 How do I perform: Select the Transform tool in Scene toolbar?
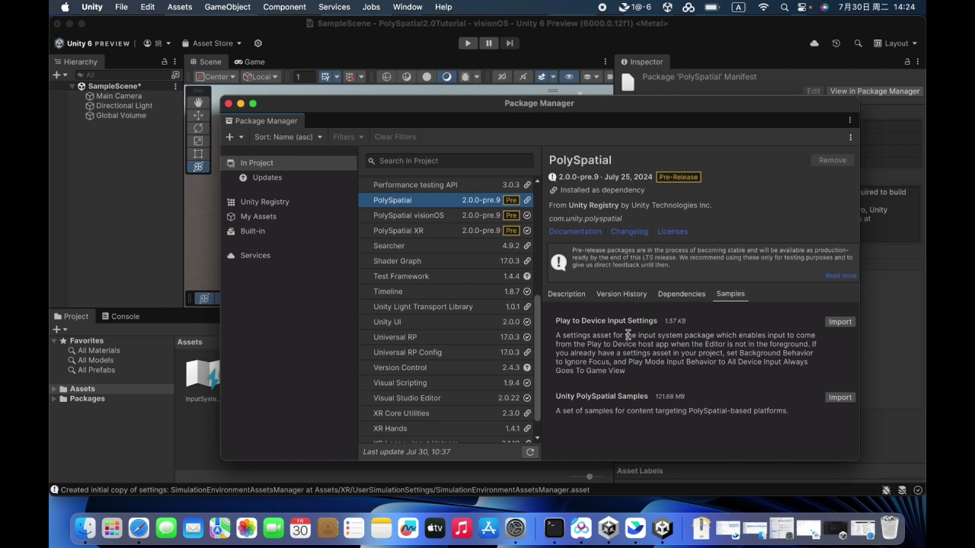pos(198,167)
